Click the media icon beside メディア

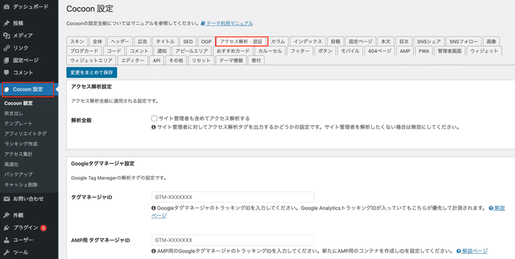point(6,35)
